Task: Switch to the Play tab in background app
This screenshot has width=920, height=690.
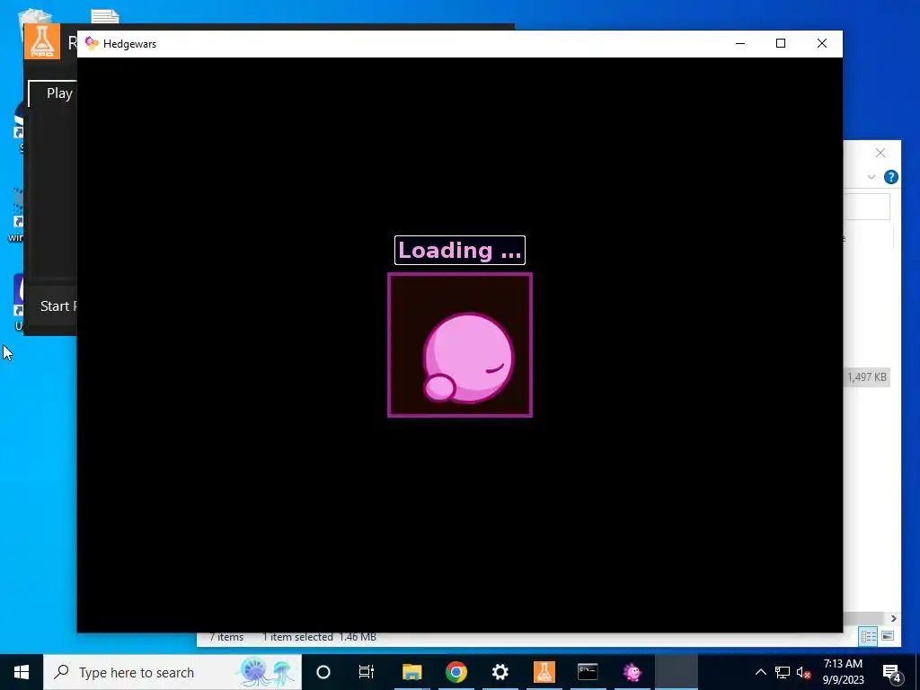Action: click(58, 93)
